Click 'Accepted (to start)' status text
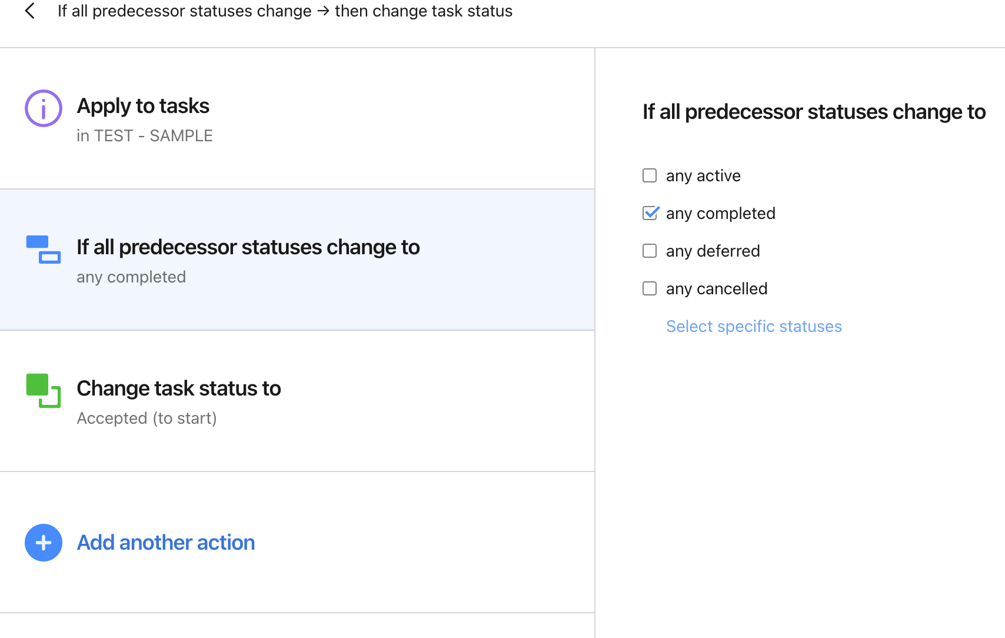Image resolution: width=1005 pixels, height=638 pixels. 147,418
